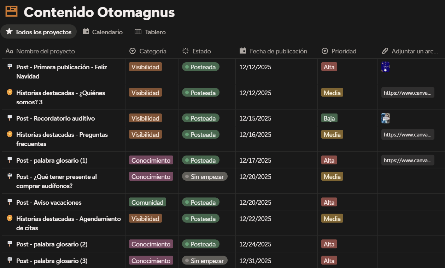Open the Categoría column header menu

[x=148, y=51]
